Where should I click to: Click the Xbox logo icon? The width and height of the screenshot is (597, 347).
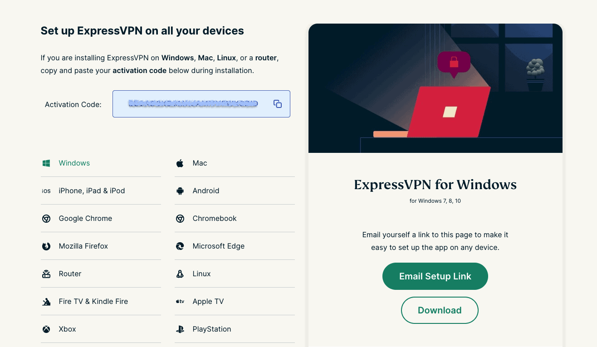coord(46,329)
